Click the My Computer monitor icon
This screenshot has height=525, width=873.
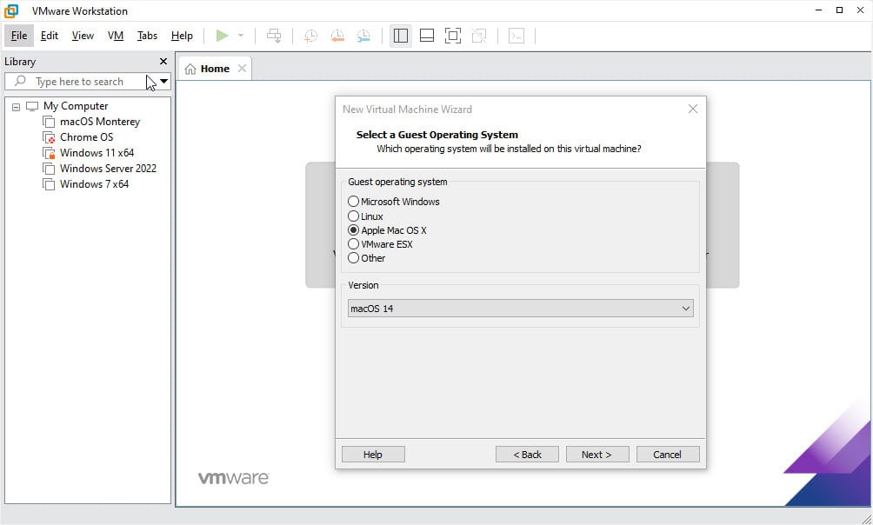[32, 106]
